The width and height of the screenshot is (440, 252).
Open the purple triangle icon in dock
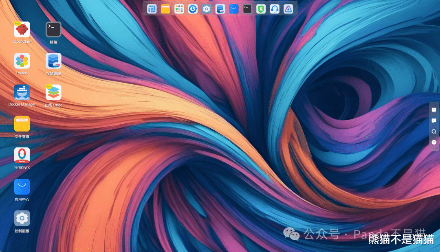pyautogui.click(x=288, y=9)
